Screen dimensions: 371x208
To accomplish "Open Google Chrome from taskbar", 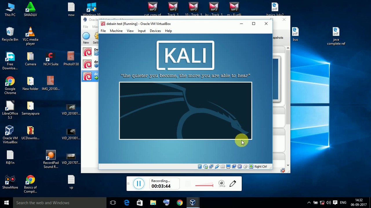I will 180,203.
